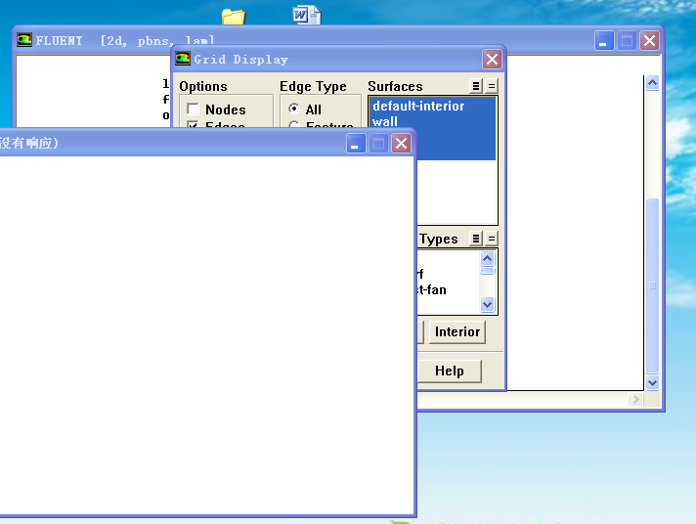Click the FLUENT console vertical scrollbar thumb
The image size is (696, 524).
tap(652, 285)
